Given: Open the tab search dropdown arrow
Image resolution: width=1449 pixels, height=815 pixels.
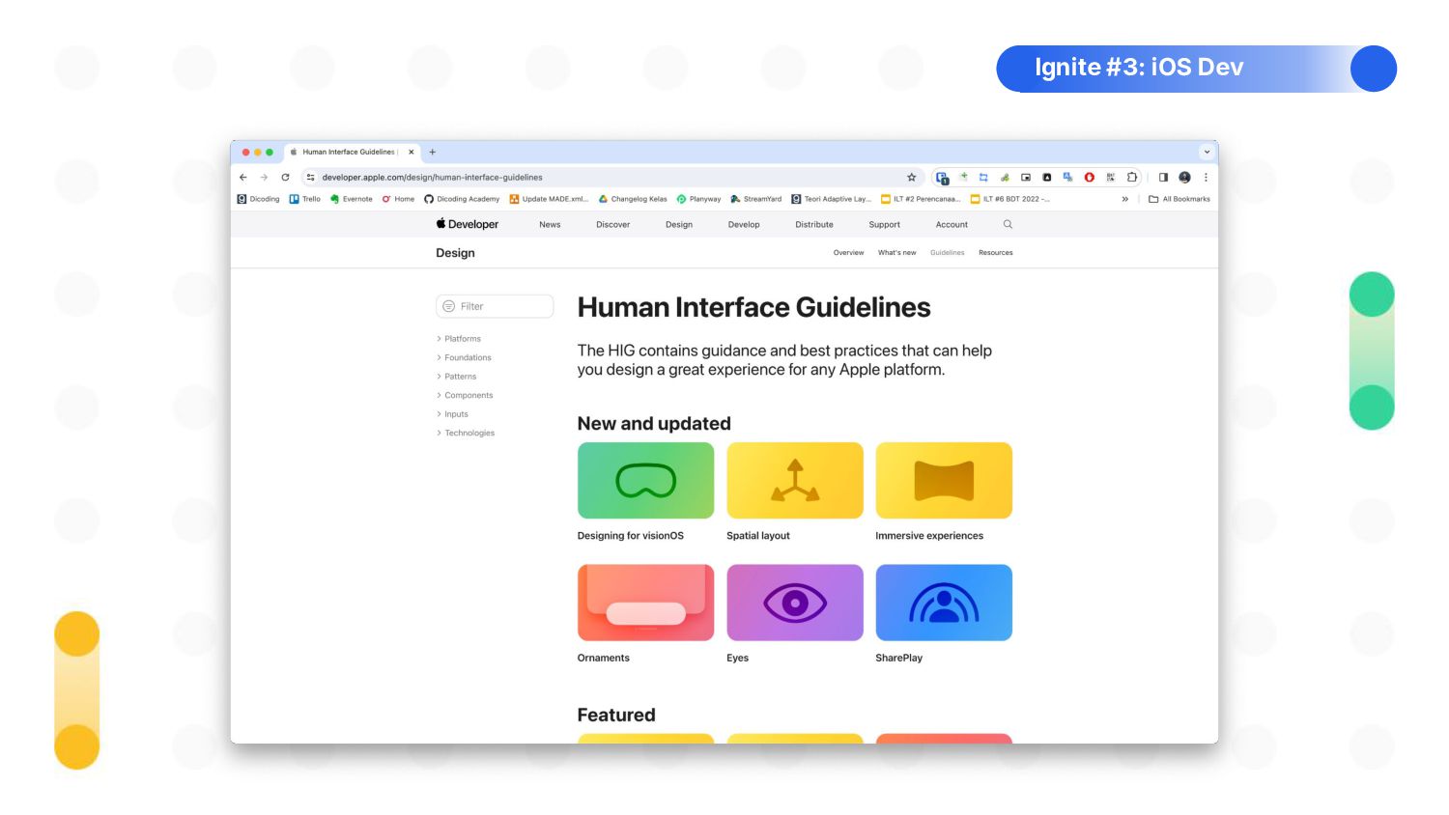Looking at the screenshot, I should pyautogui.click(x=1207, y=152).
